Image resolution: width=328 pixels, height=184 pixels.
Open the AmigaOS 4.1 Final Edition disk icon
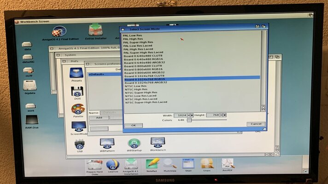pyautogui.click(x=59, y=32)
